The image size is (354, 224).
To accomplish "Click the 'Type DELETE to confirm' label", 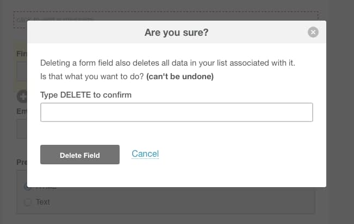I will pyautogui.click(x=86, y=95).
